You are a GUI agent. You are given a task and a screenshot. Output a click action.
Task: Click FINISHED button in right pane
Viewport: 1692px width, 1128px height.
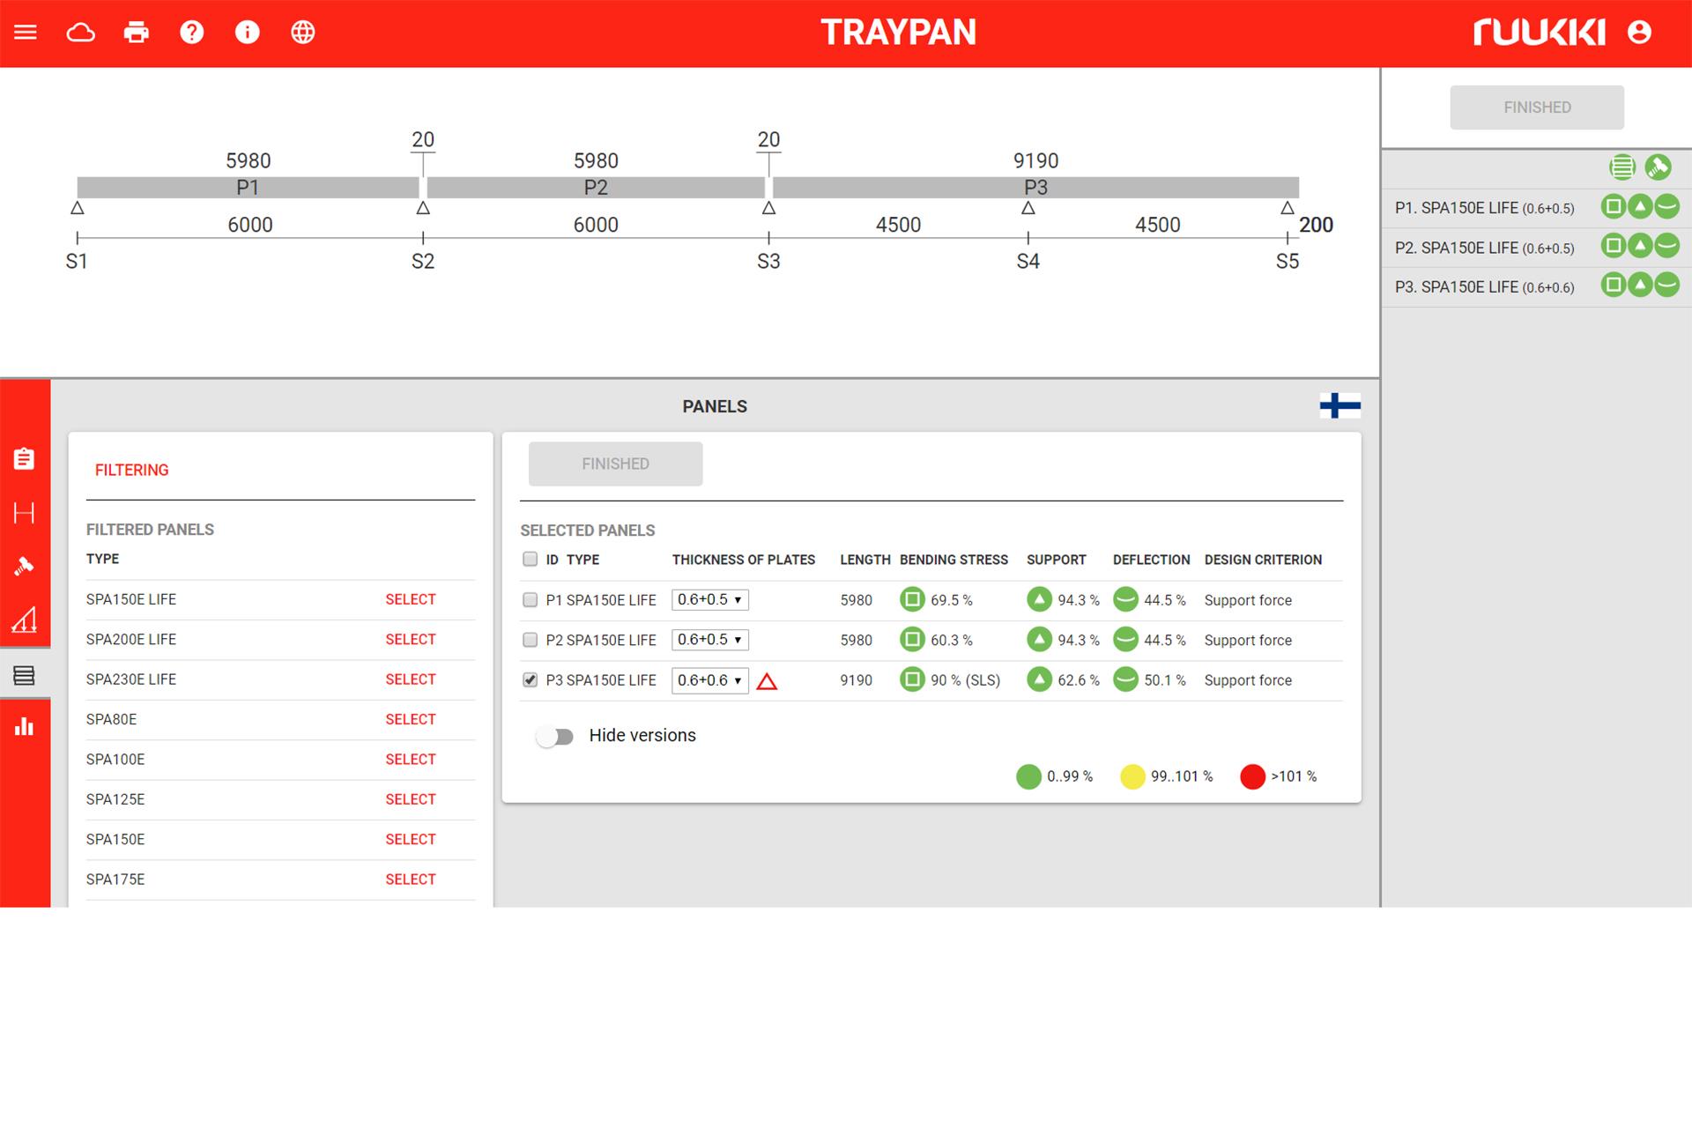click(1537, 108)
